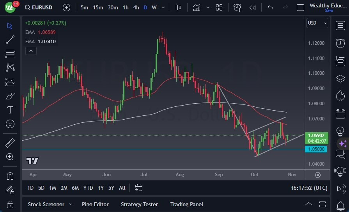Open the idea streams broadcast panel
Screen dimensions: 349x212
click(340, 171)
